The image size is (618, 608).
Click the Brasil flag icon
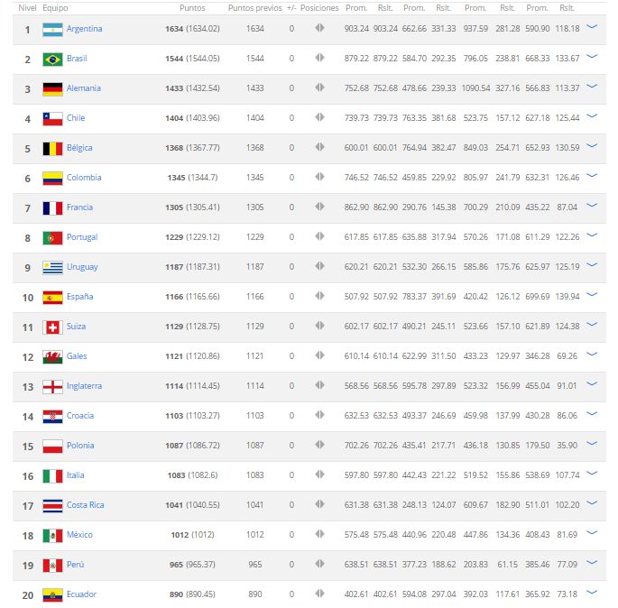52,60
